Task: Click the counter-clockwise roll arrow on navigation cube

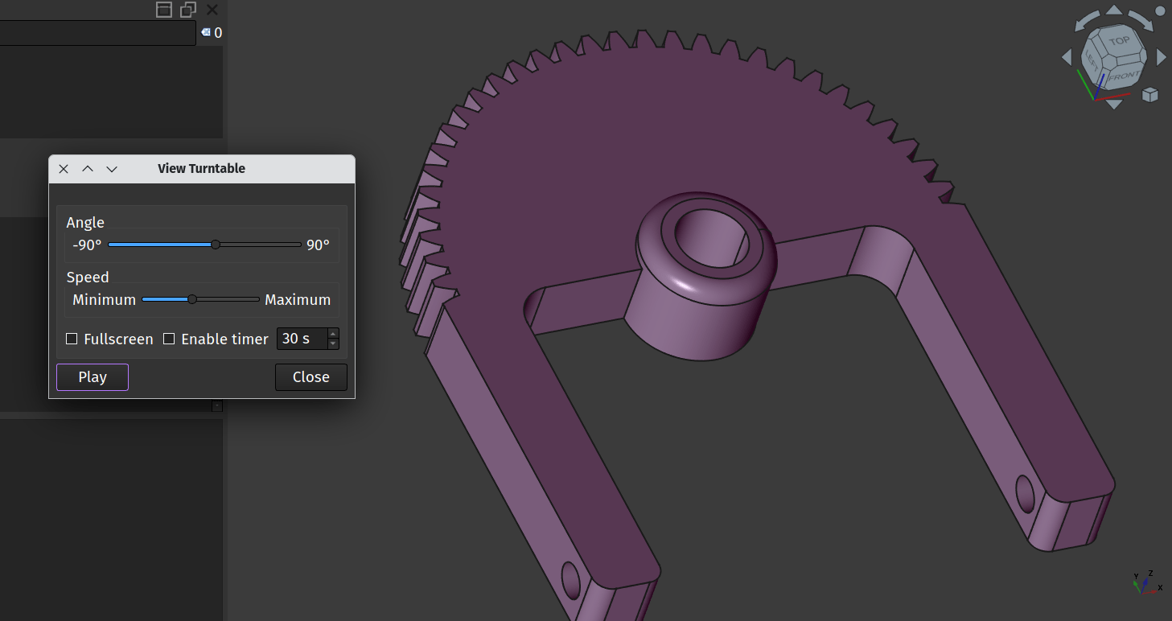Action: 1086,21
